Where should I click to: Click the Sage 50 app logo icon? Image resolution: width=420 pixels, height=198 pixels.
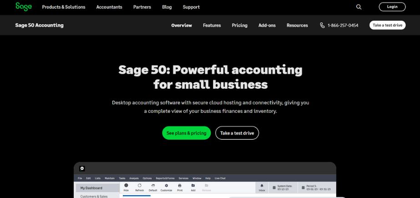(82, 168)
